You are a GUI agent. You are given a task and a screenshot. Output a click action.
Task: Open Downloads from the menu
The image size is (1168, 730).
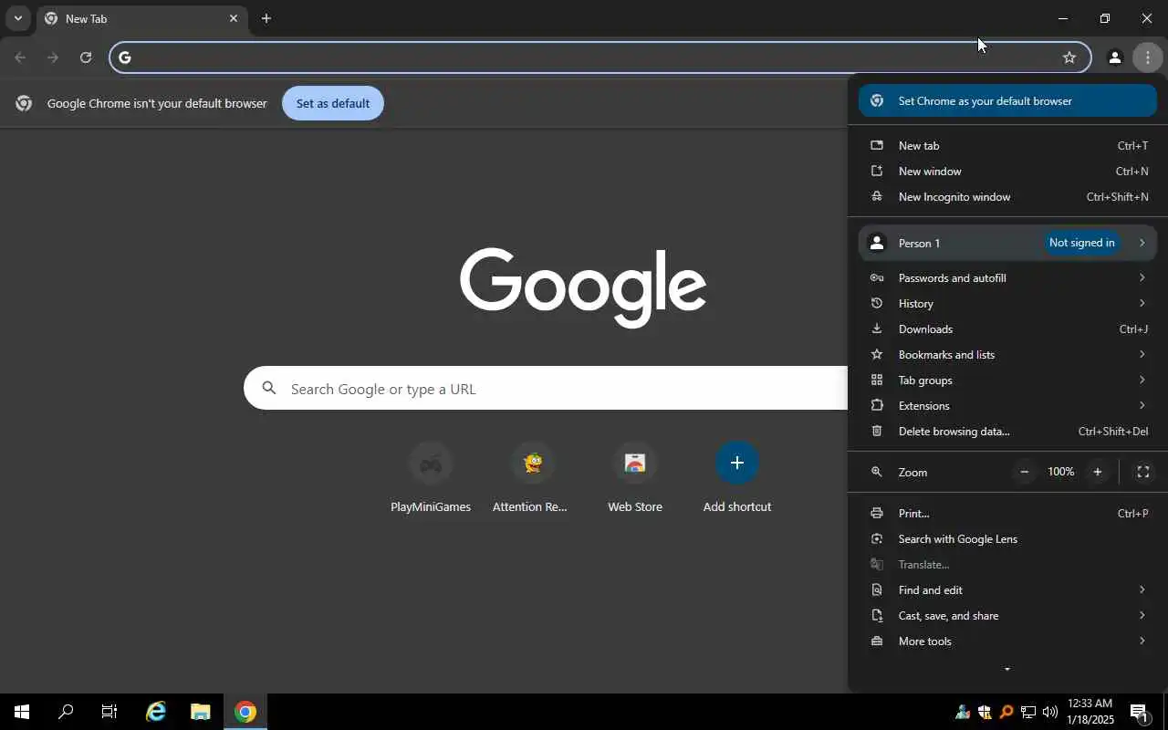(1007, 328)
